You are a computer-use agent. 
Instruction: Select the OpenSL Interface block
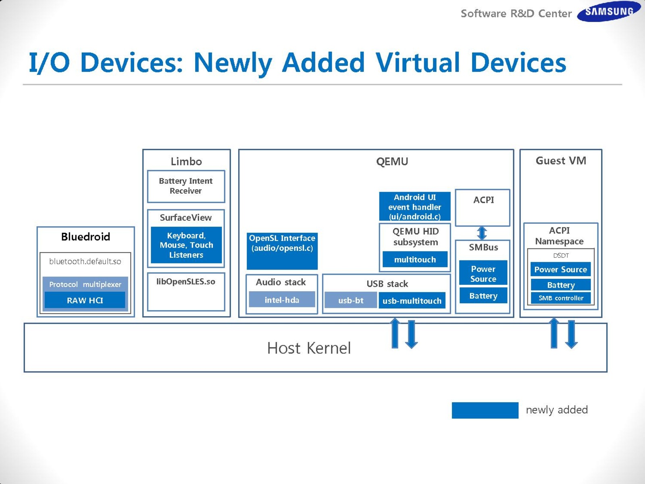point(282,250)
